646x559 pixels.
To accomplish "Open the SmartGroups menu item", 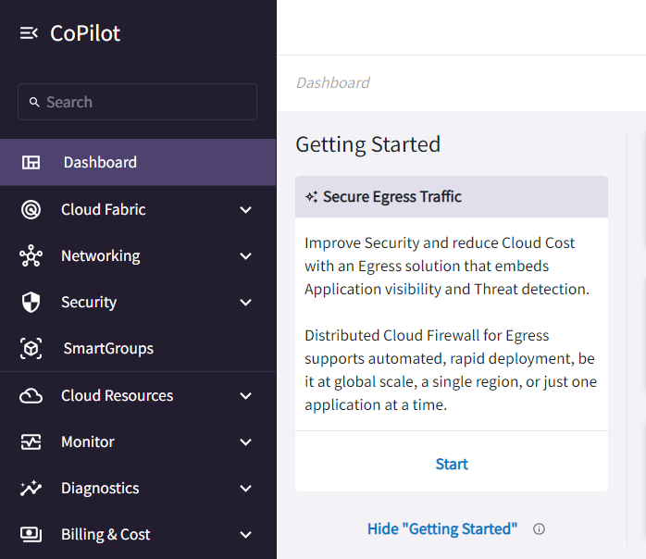I will (x=108, y=349).
